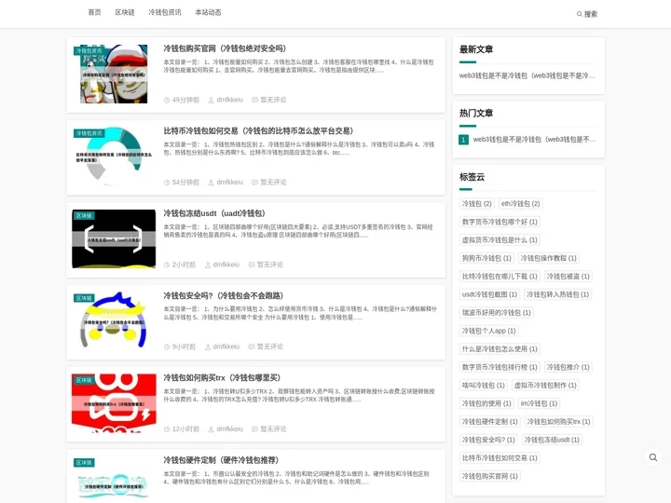Select tag 数字货币冷钱包排行榜 (1)
This screenshot has width=671, height=503.
coord(500,367)
